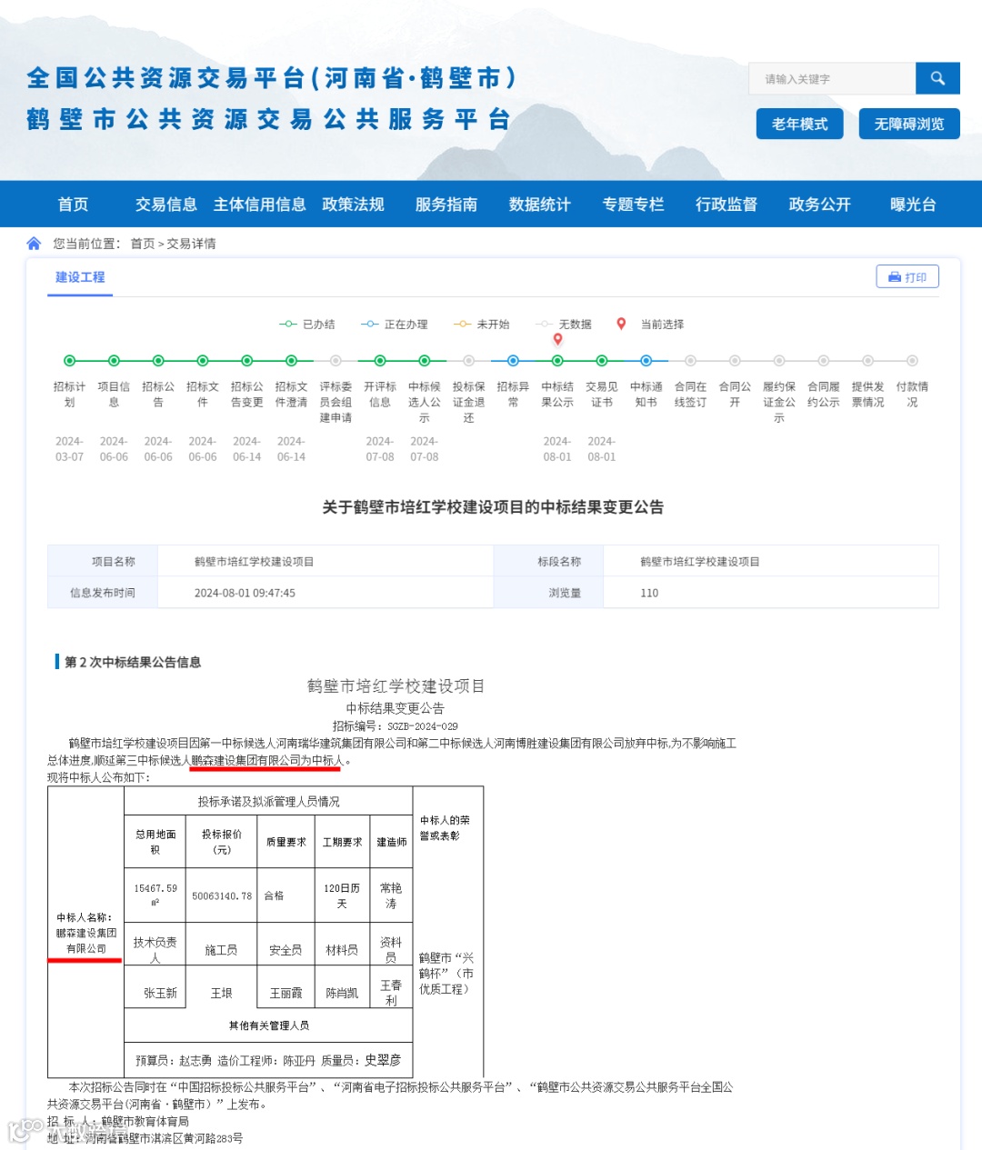Select 招标异常 timeline node
The height and width of the screenshot is (1150, 982).
[x=513, y=361]
